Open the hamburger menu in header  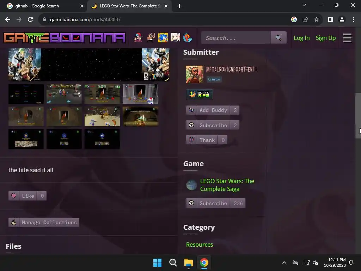coord(347,38)
